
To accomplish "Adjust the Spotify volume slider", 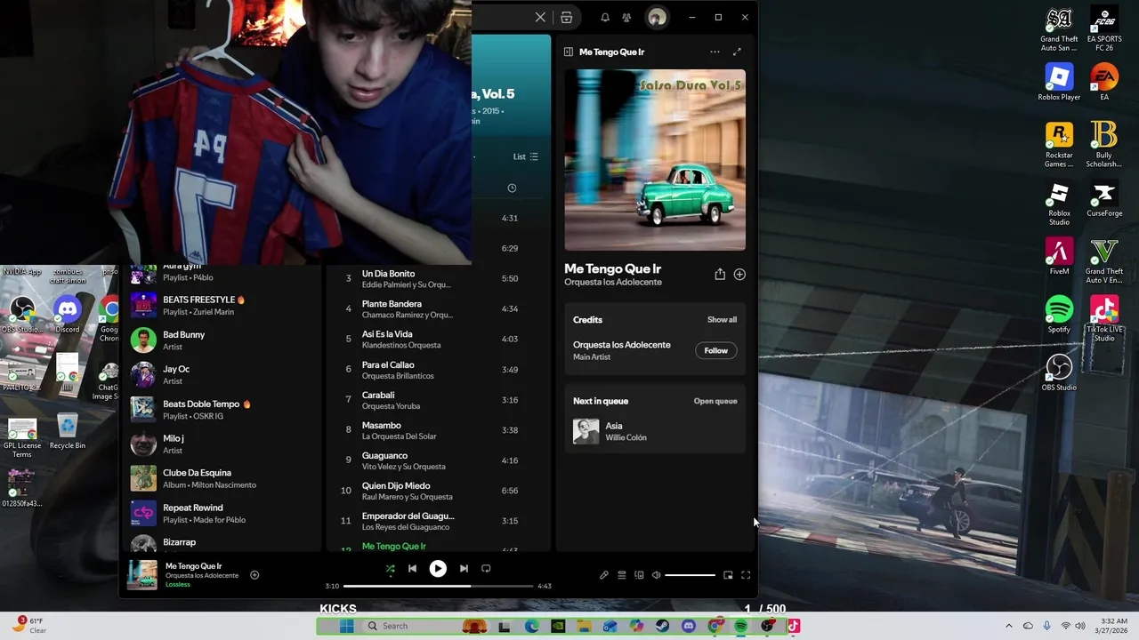I will pos(690,575).
